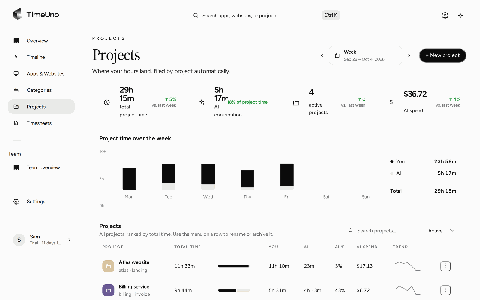
Task: Open the Week date range picker
Action: tap(365, 55)
